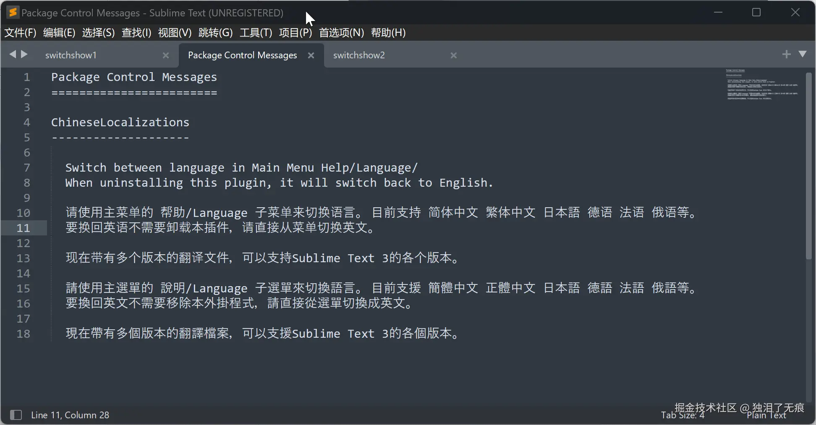Close the Sublime Text window
The width and height of the screenshot is (816, 425).
[x=795, y=12]
